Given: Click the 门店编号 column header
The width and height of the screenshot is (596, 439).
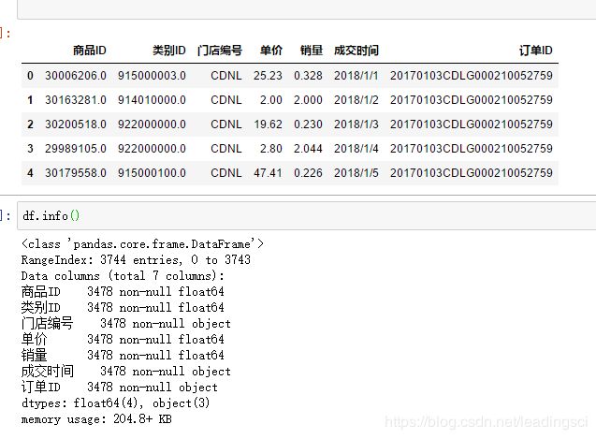Looking at the screenshot, I should tap(219, 51).
